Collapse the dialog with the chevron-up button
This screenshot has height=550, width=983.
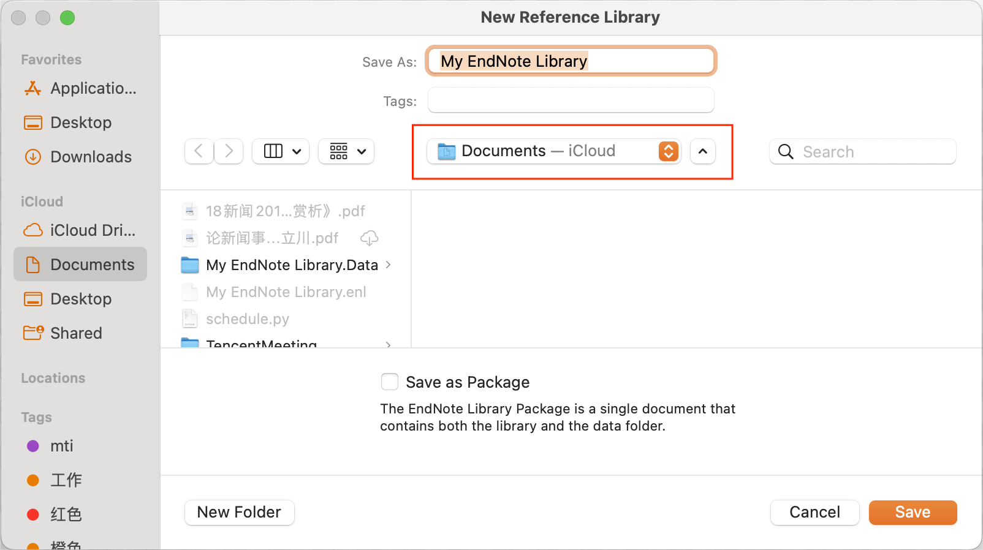click(702, 151)
